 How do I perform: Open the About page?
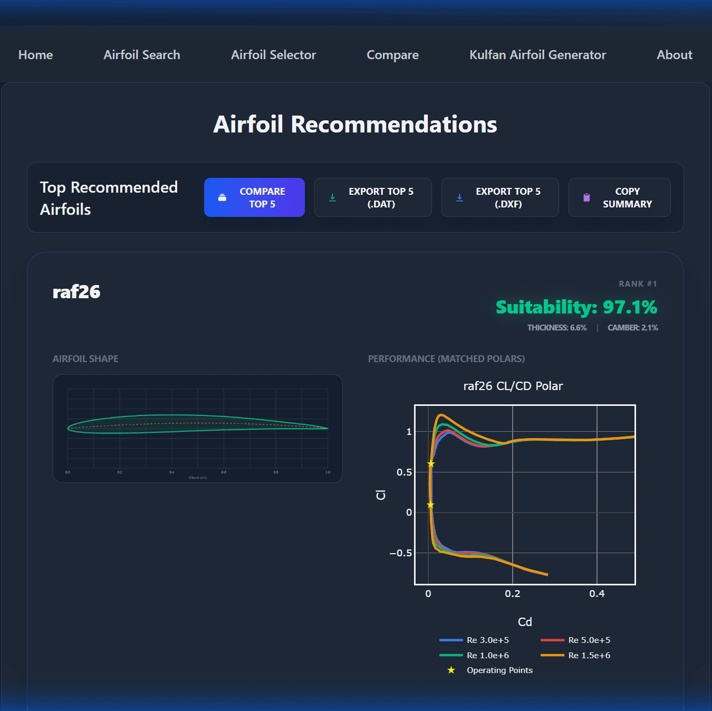pos(674,54)
